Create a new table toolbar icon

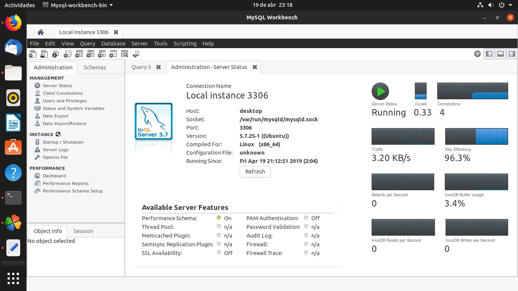coord(79,54)
